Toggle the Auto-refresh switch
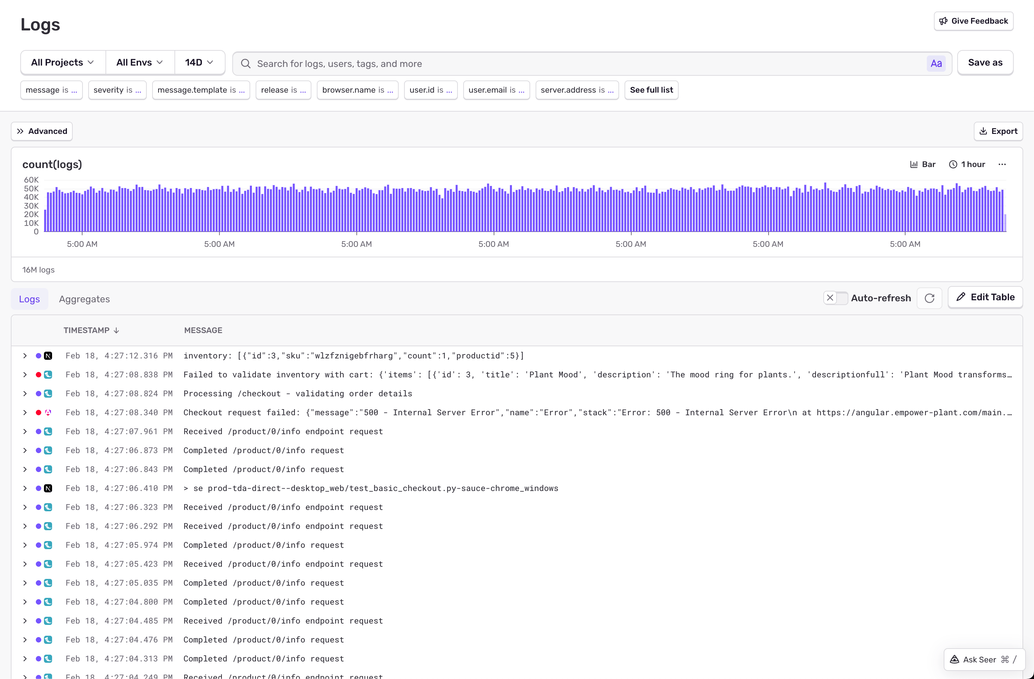This screenshot has height=679, width=1034. [x=835, y=298]
